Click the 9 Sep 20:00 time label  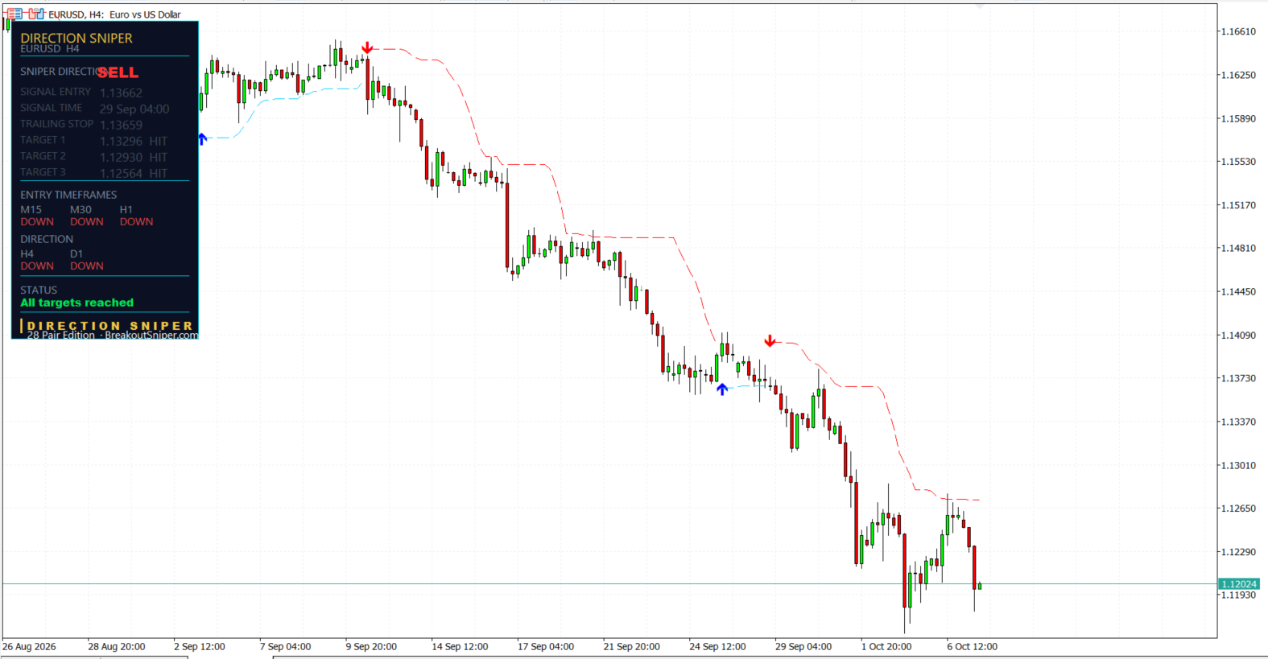371,647
